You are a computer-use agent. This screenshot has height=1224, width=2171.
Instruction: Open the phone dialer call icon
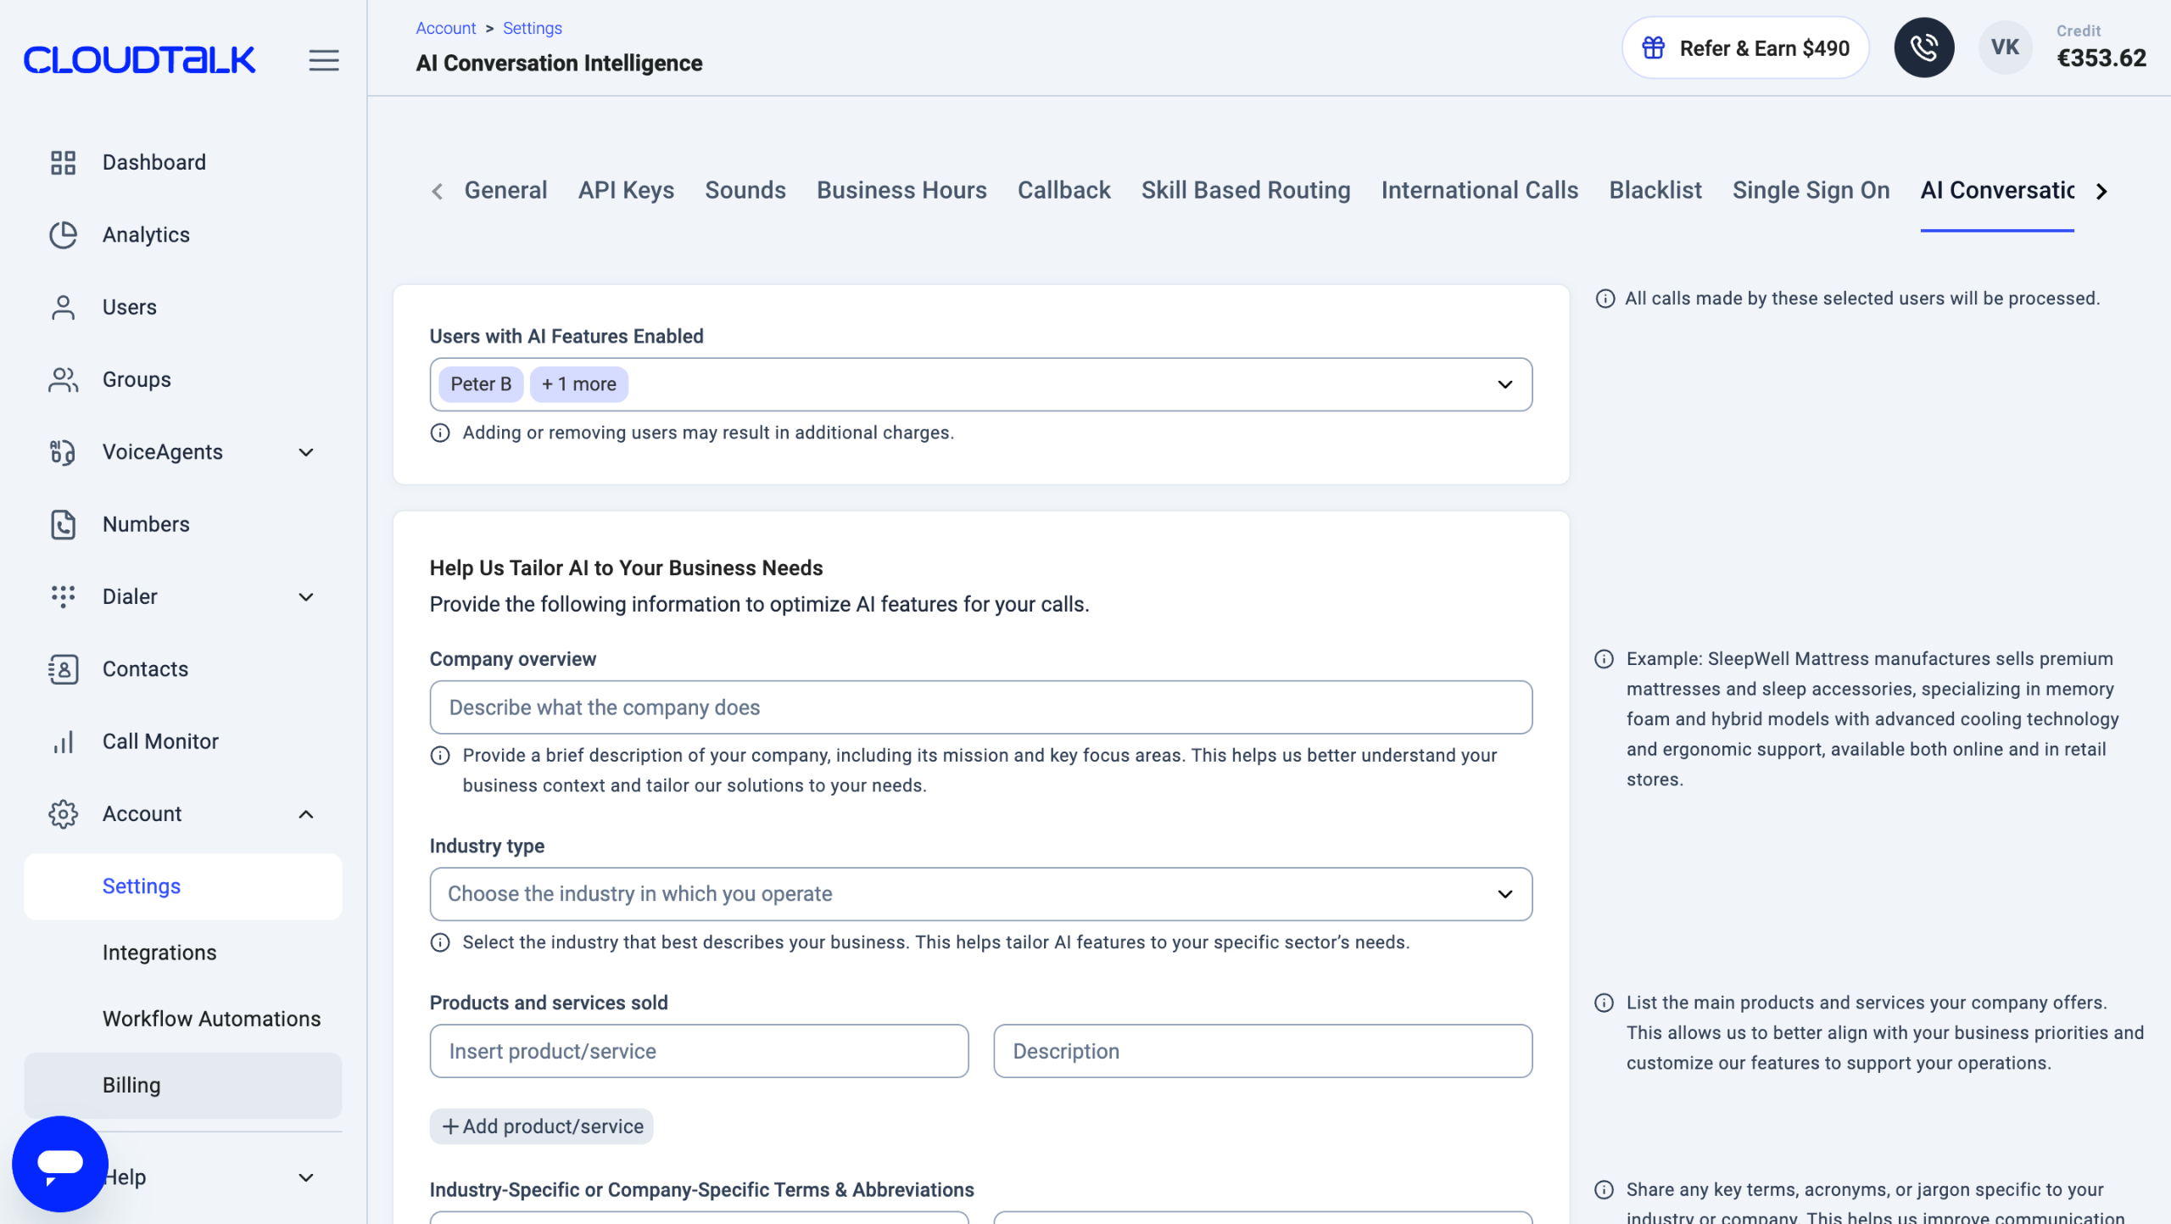click(1923, 48)
